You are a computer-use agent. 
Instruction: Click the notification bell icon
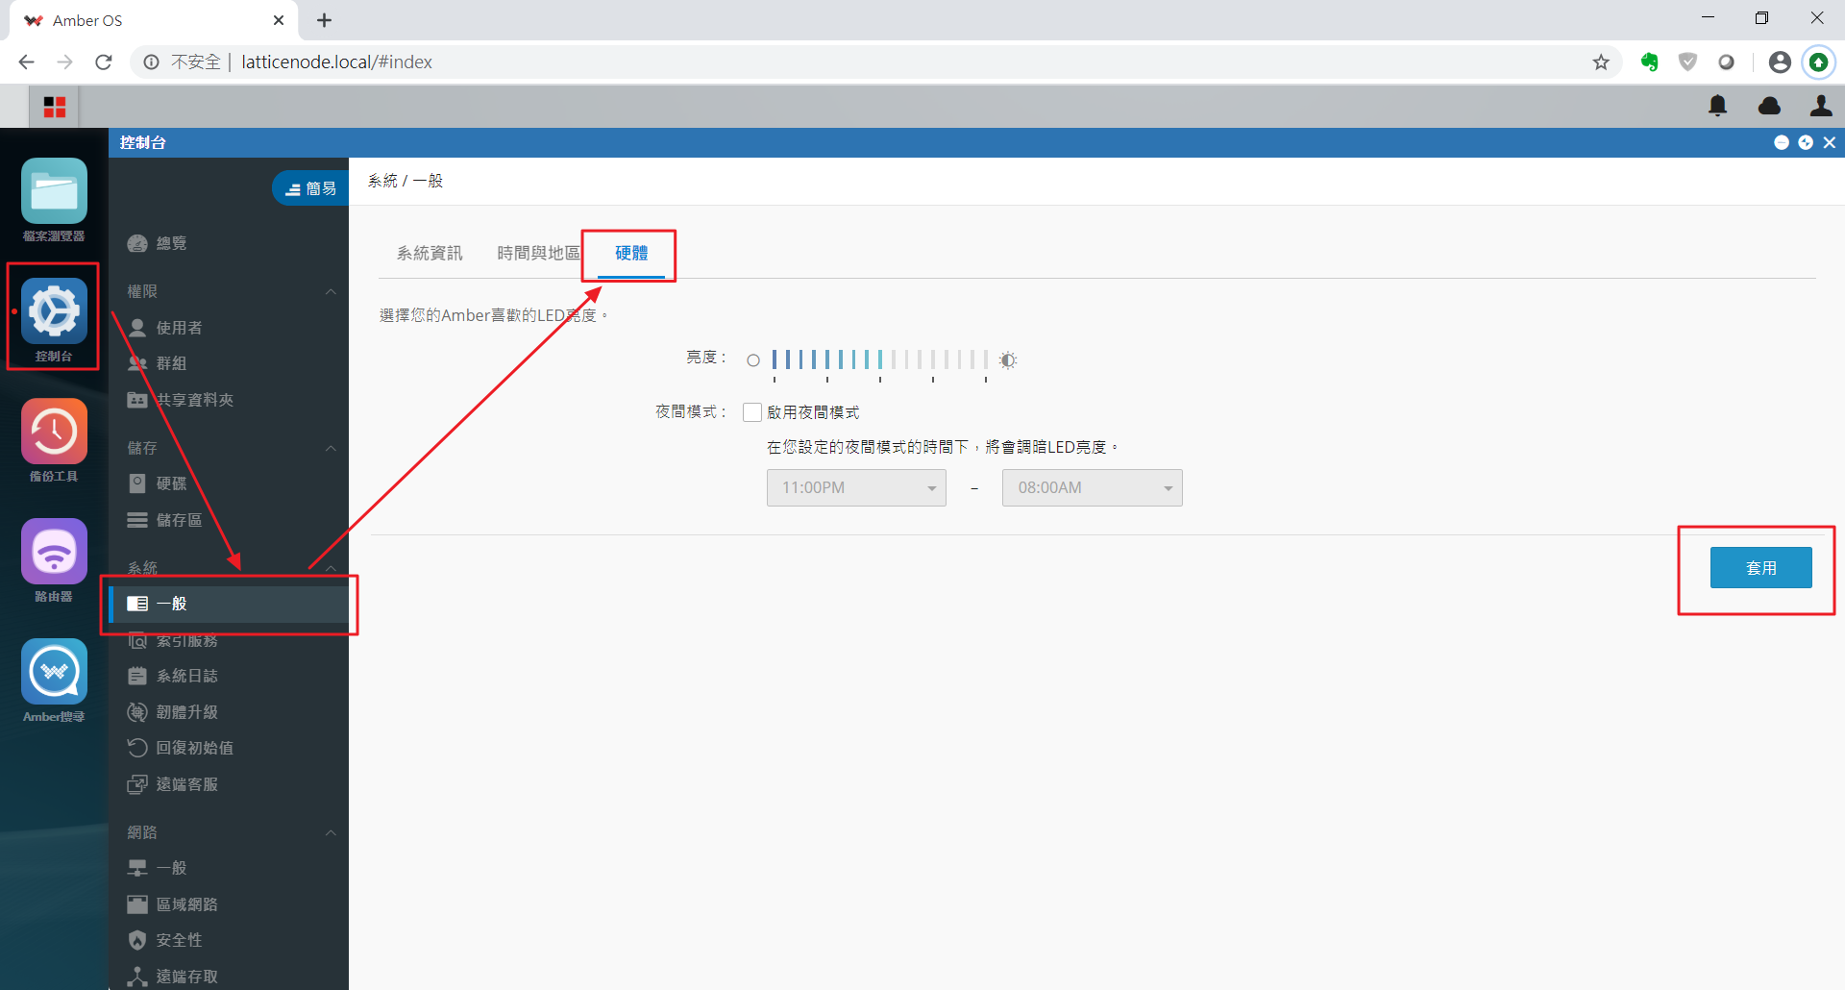click(1718, 106)
